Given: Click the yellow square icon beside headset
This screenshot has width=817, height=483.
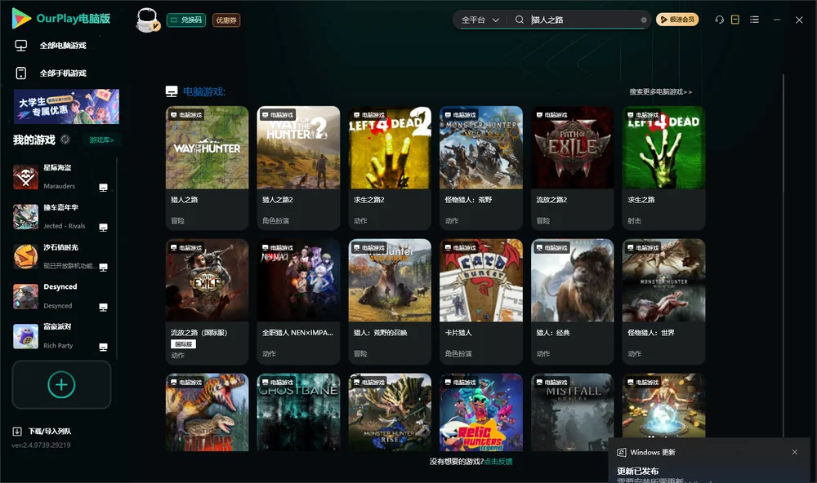Looking at the screenshot, I should point(734,20).
